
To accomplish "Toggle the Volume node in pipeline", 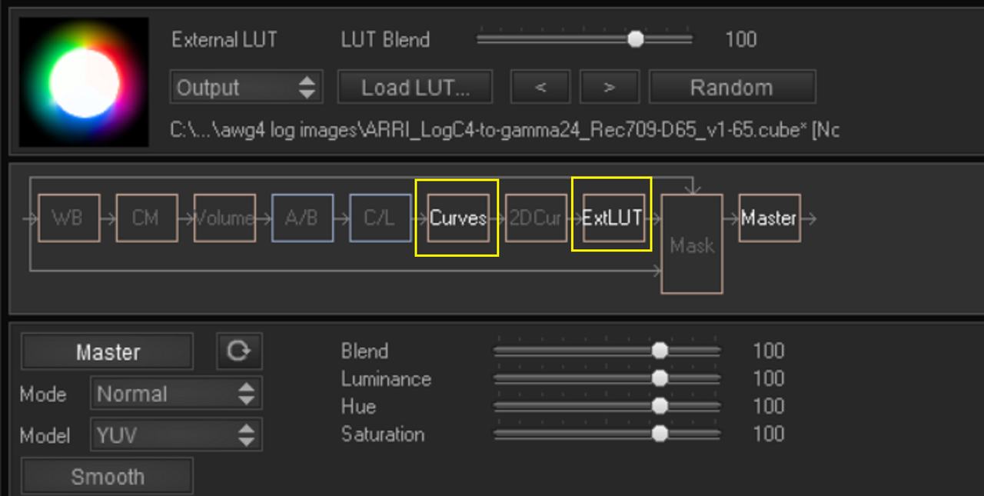I will coord(224,218).
